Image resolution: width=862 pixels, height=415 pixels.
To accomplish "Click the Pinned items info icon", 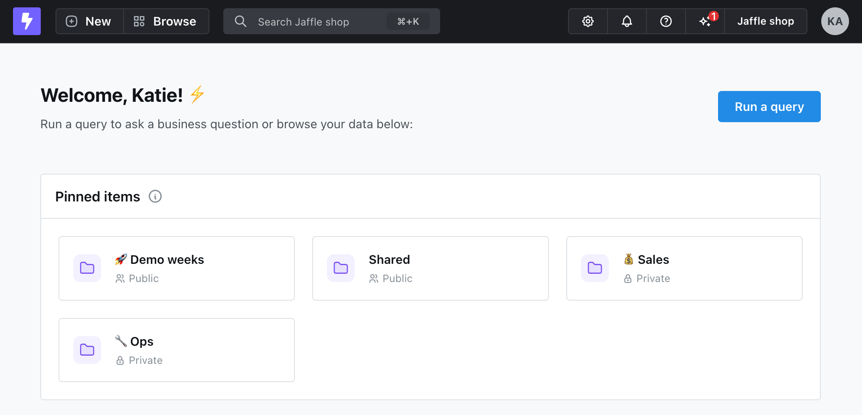I will pyautogui.click(x=155, y=197).
